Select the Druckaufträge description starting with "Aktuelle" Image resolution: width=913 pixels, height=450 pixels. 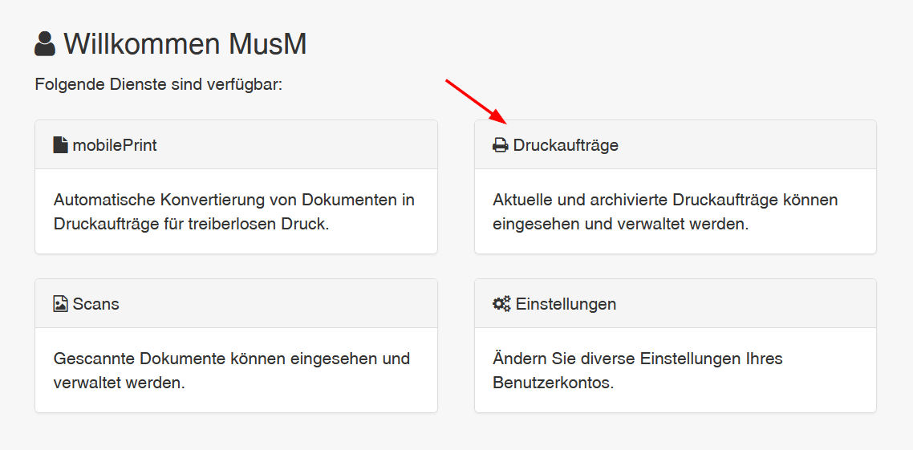[x=665, y=200]
